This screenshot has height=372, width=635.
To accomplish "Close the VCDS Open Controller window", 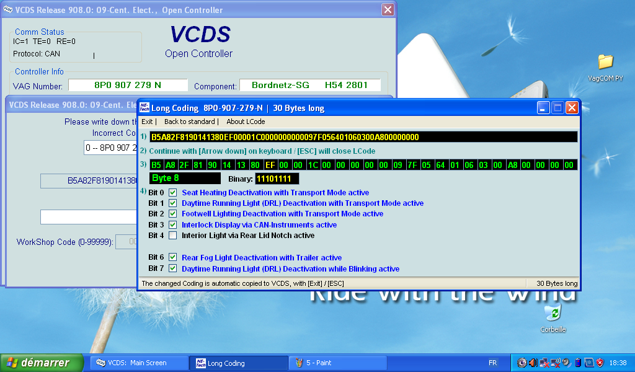I will pos(388,10).
